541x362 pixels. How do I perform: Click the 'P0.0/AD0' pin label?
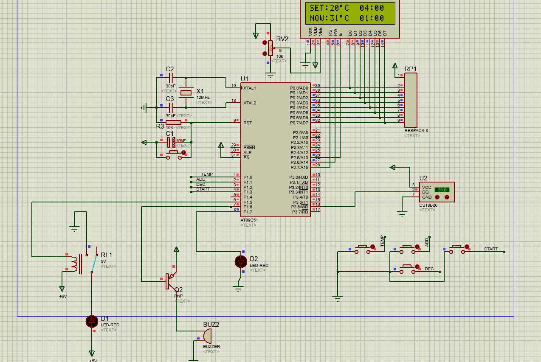pyautogui.click(x=299, y=88)
